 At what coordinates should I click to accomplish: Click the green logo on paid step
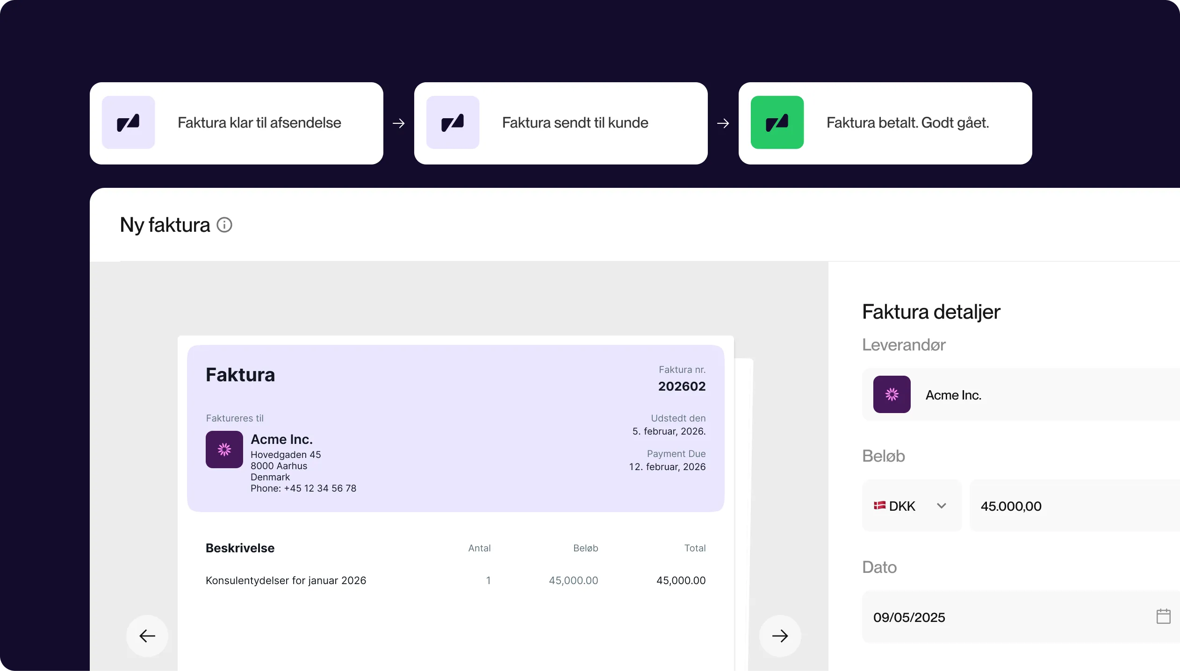pyautogui.click(x=777, y=122)
